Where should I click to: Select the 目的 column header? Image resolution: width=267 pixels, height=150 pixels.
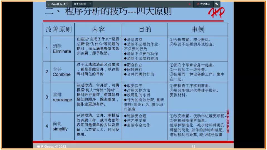(145, 29)
